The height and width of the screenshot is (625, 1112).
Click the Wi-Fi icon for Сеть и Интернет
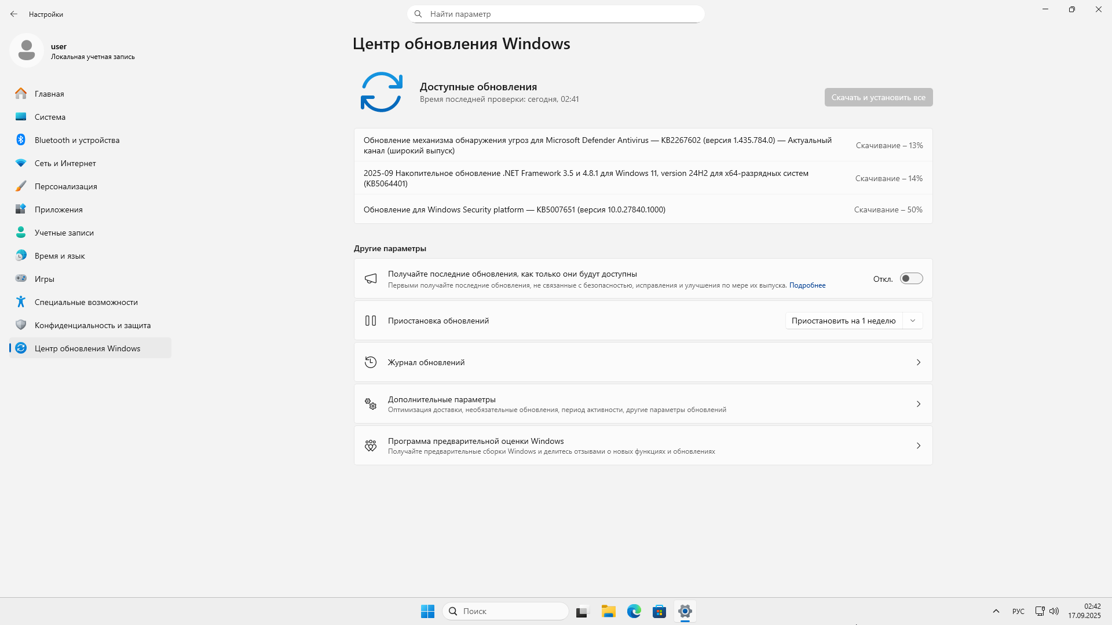pyautogui.click(x=21, y=163)
